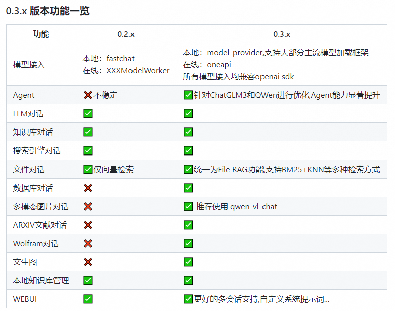Click heading 0.3.x 版本功能一览
The width and height of the screenshot is (395, 311).
[48, 11]
